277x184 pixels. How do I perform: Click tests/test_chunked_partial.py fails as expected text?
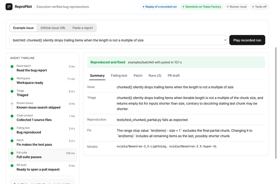tap(152, 120)
